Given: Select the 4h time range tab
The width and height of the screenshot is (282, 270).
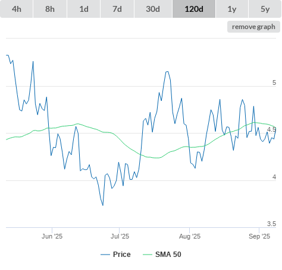Looking at the screenshot, I should 17,9.
